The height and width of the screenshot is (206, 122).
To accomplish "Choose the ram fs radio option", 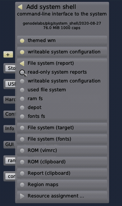I will point(22,99).
